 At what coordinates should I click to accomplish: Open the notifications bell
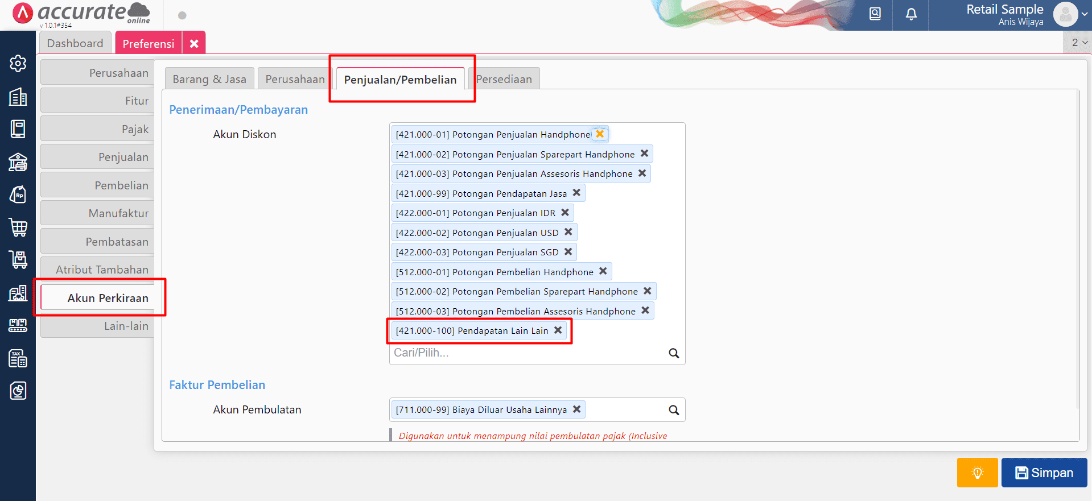coord(911,14)
